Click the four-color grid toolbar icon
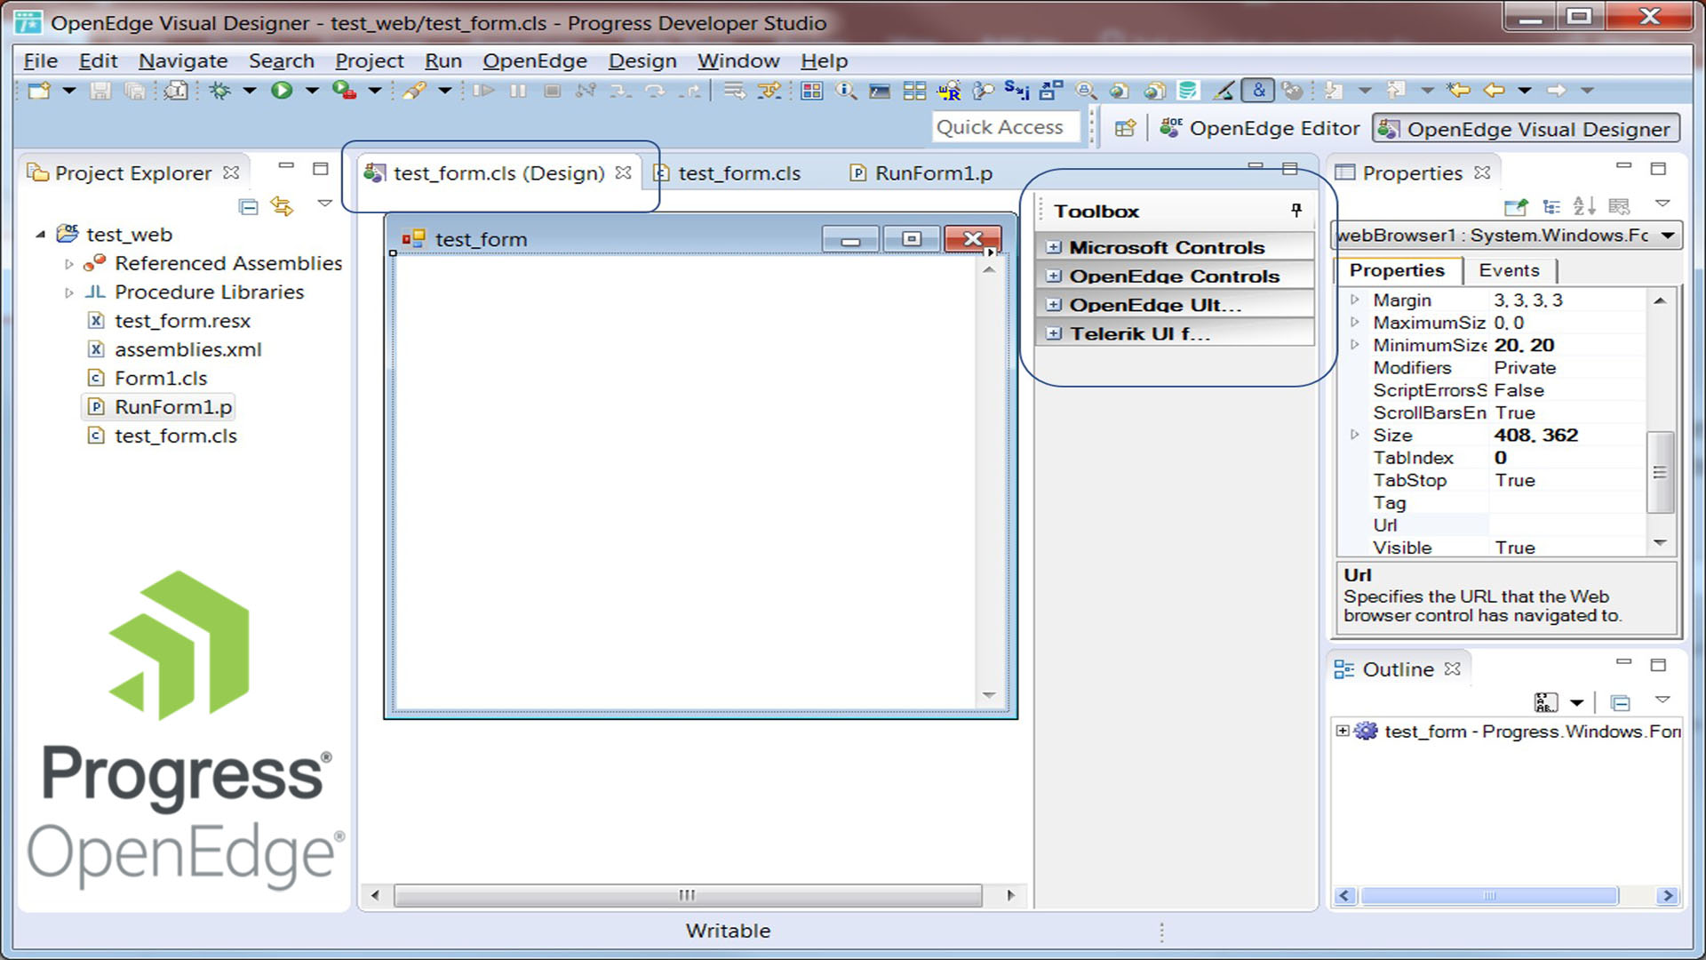The image size is (1706, 960). [811, 91]
